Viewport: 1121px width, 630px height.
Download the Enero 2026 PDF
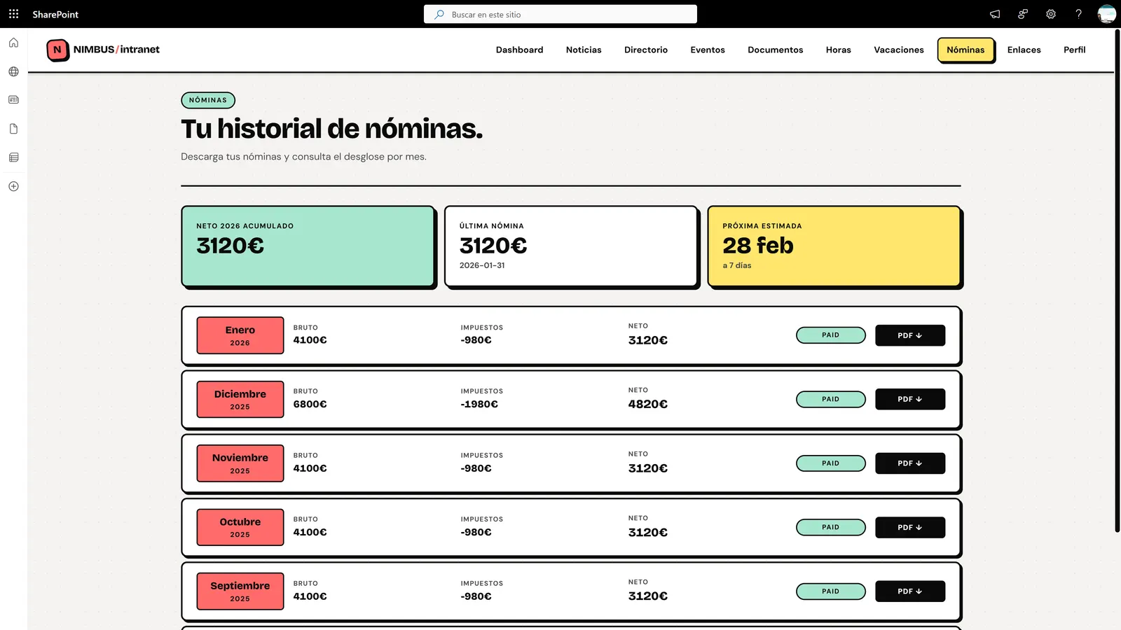910,335
